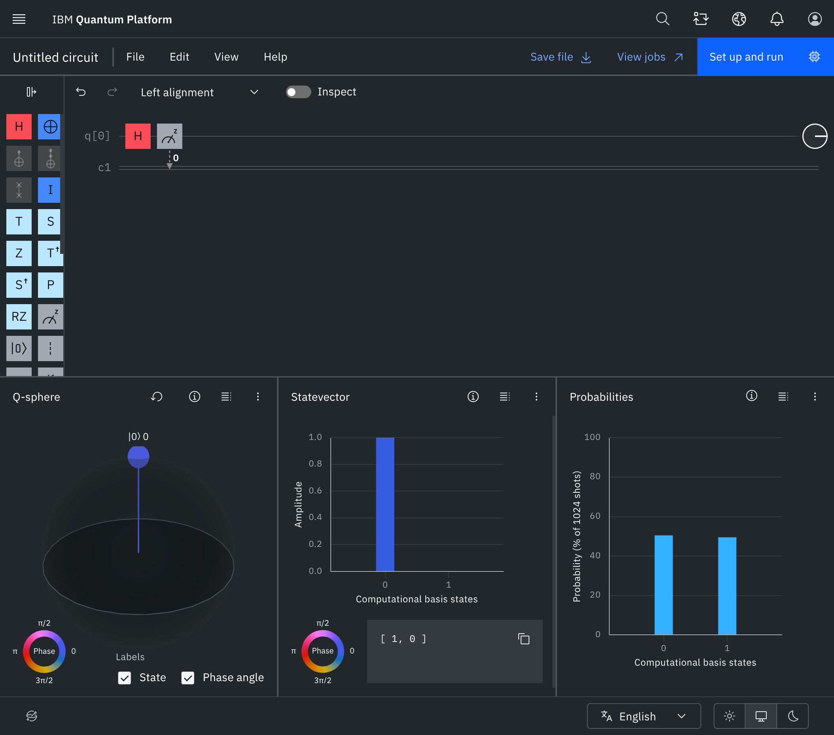Click the undo arrow in toolbar
This screenshot has height=735, width=834.
click(x=81, y=92)
